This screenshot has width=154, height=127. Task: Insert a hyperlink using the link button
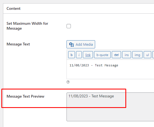pos(88,55)
